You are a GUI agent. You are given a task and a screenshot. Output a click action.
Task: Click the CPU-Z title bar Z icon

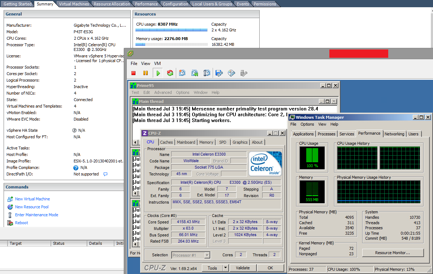pyautogui.click(x=145, y=133)
